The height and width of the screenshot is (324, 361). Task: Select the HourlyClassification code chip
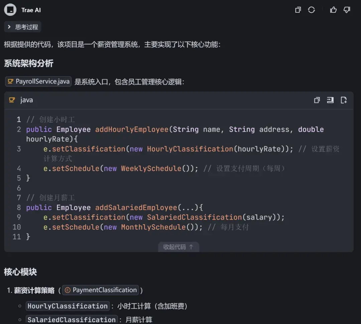tap(67, 306)
